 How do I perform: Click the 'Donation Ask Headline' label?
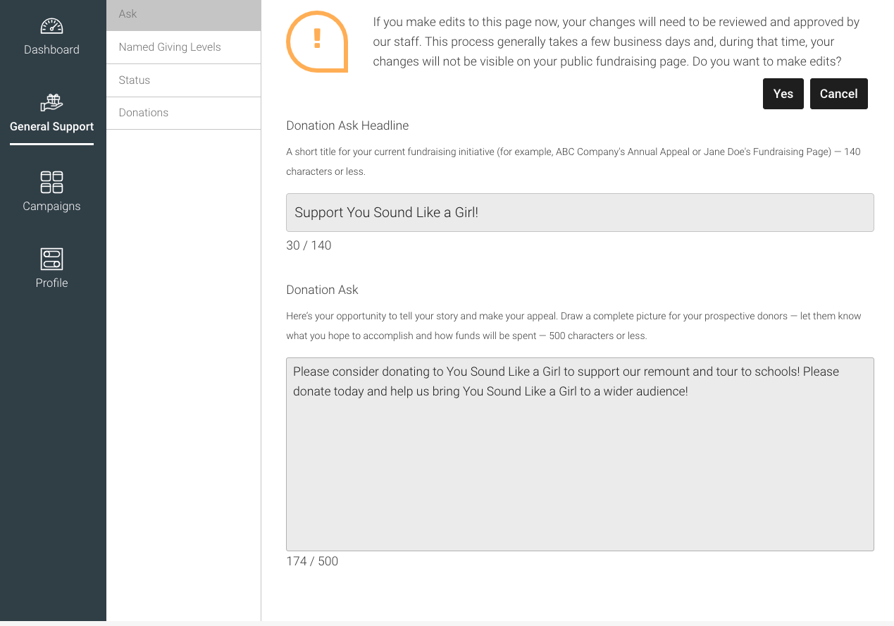coord(347,125)
